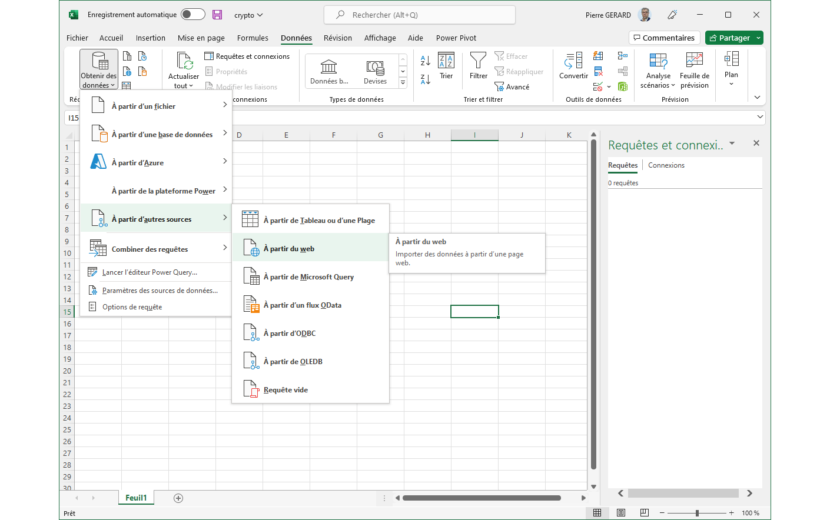Open the Plan dropdown arrow
The width and height of the screenshot is (830, 520).
tap(731, 82)
